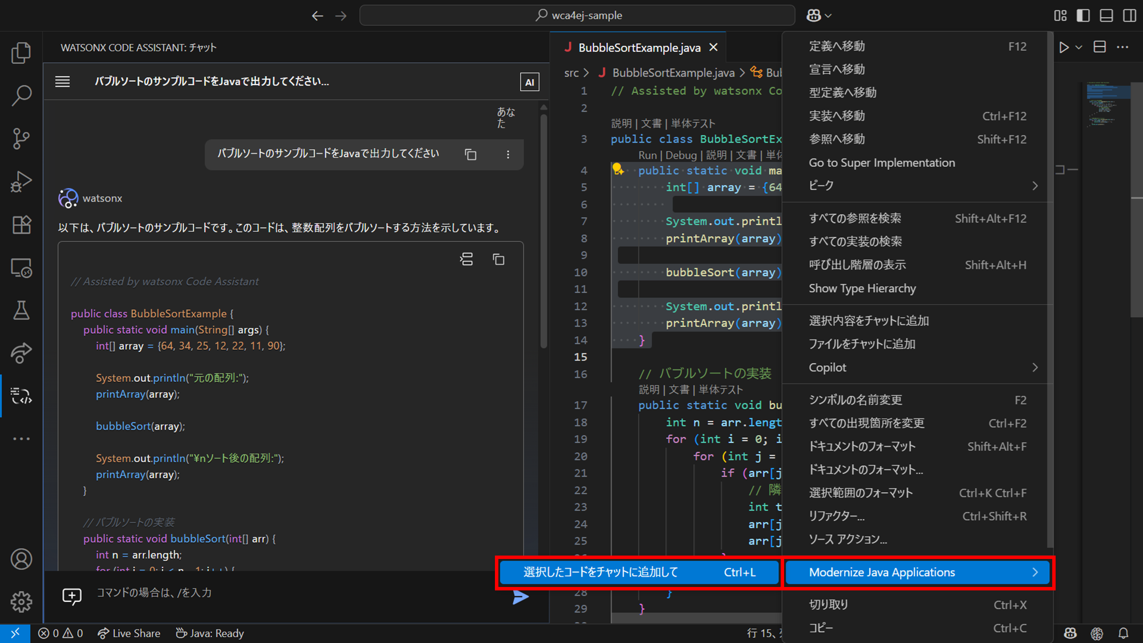Choose 選択内容をチャットに追加 from context menu
Viewport: 1143px width, 643px height.
pos(869,321)
